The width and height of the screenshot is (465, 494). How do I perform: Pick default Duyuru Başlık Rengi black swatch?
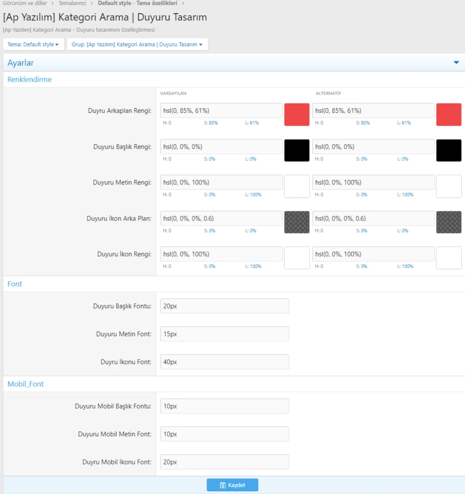(297, 150)
